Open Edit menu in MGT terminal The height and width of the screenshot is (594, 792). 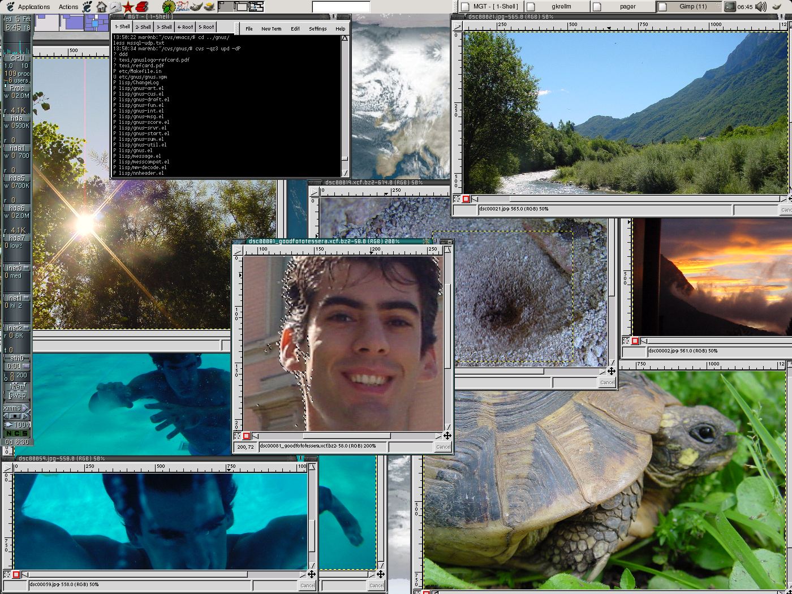(x=295, y=28)
